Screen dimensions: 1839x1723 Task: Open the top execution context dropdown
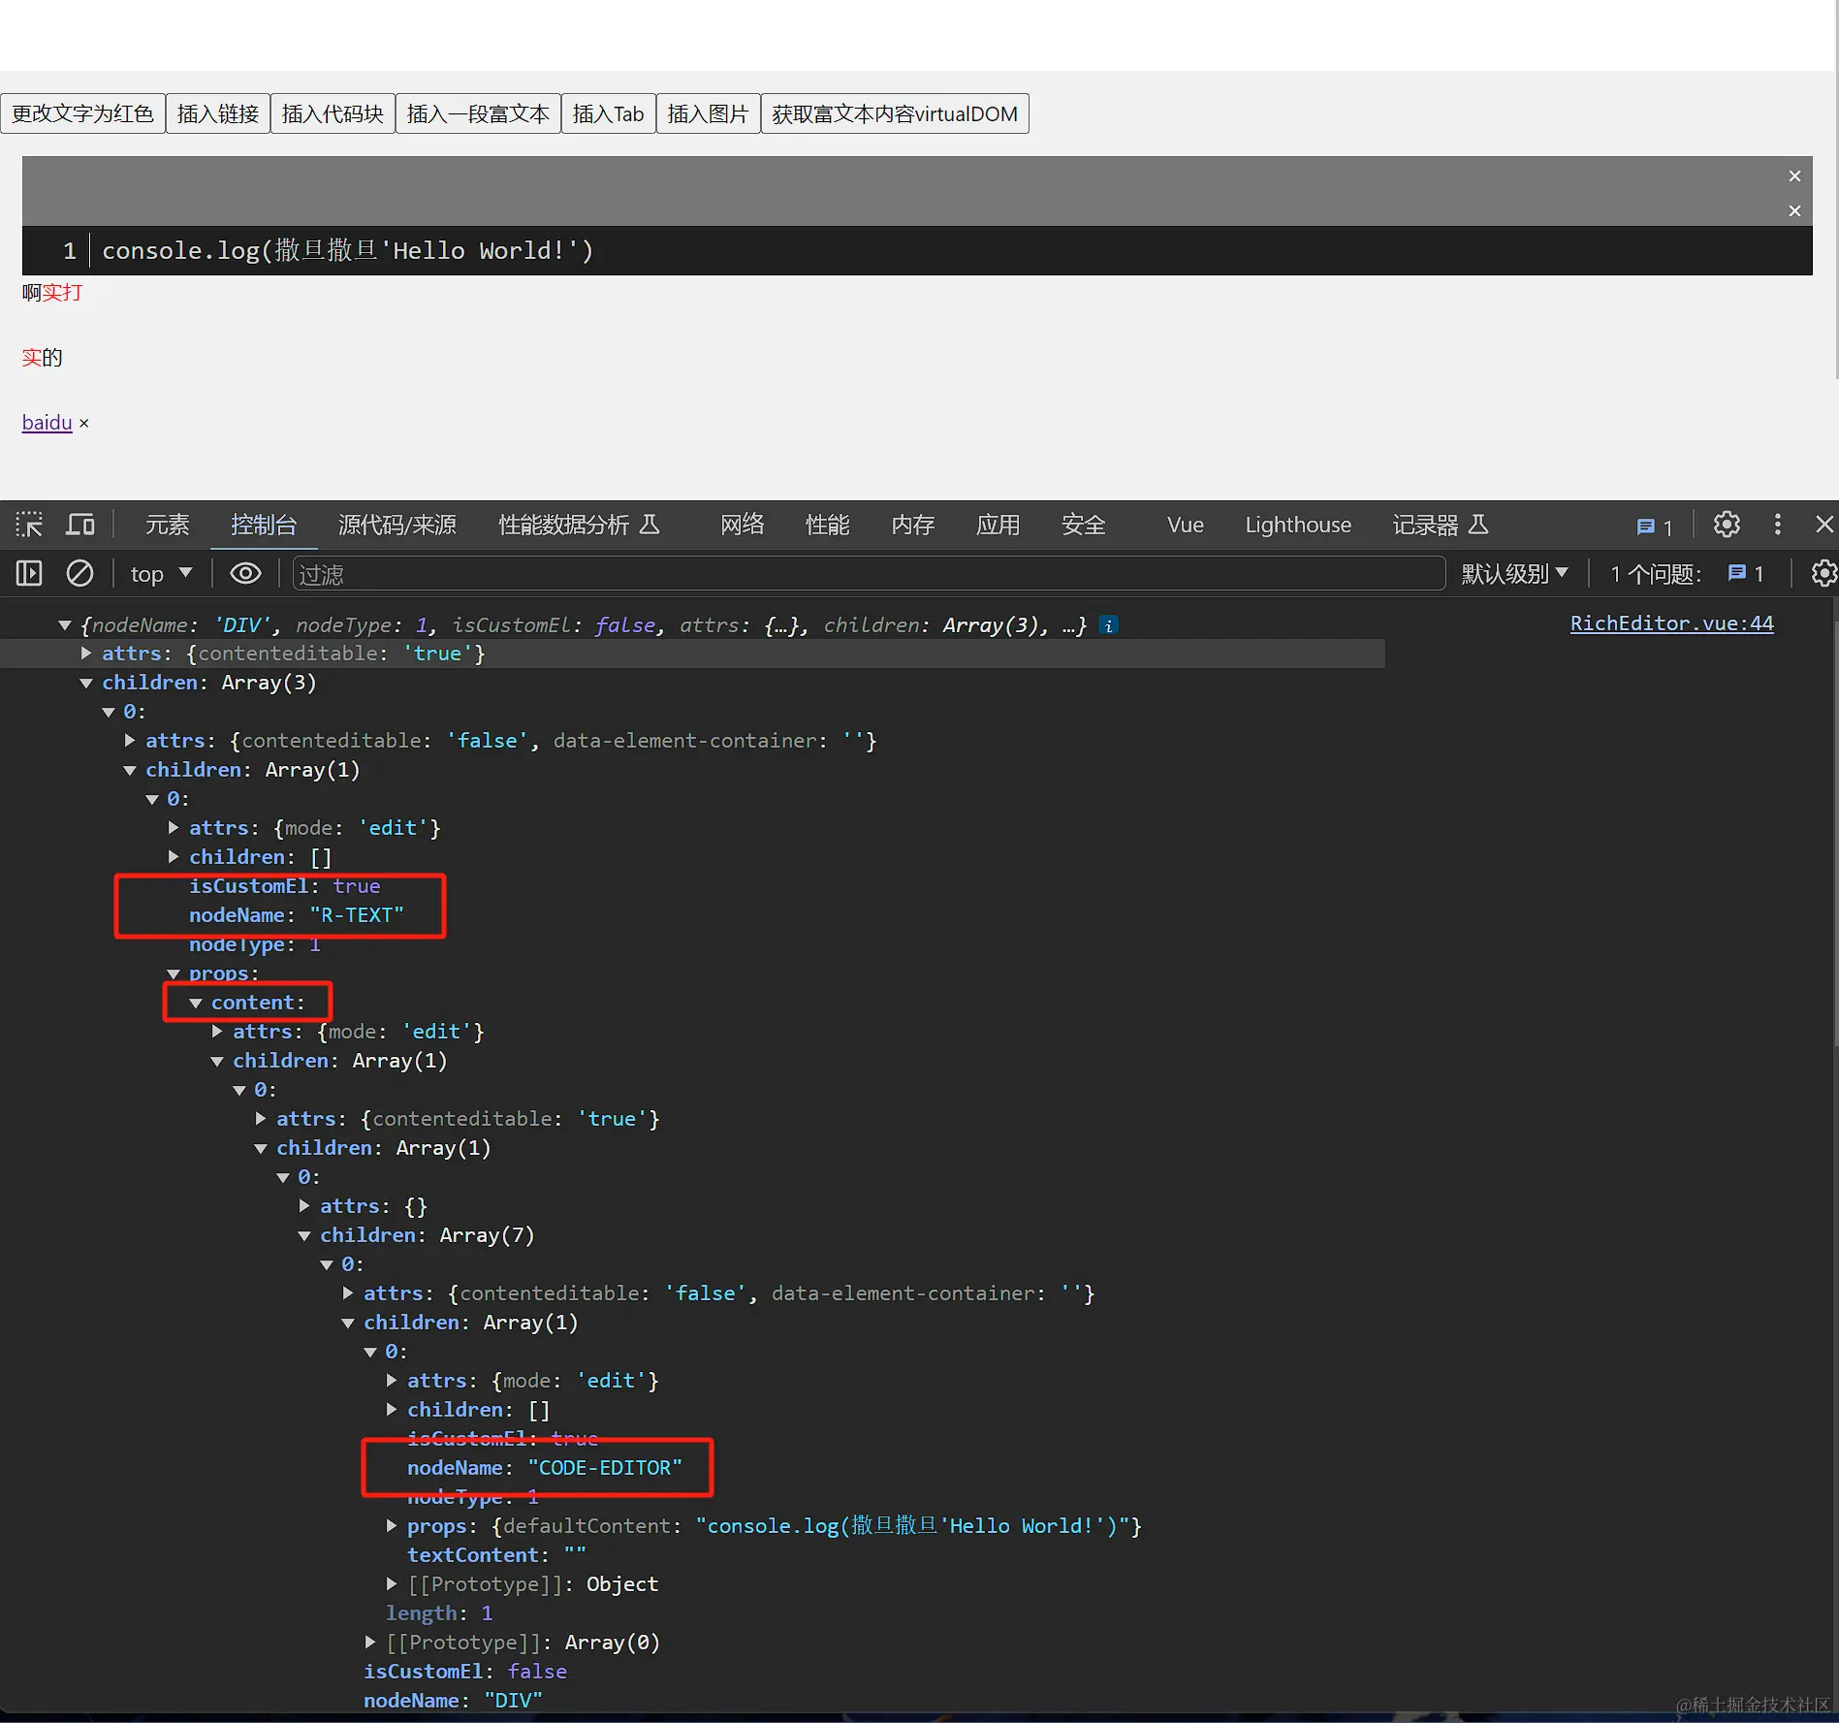161,574
